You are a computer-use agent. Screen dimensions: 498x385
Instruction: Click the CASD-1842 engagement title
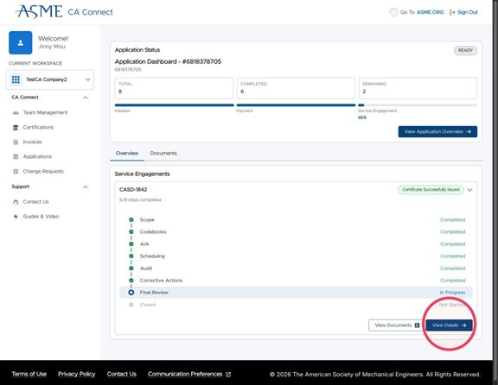click(x=133, y=190)
